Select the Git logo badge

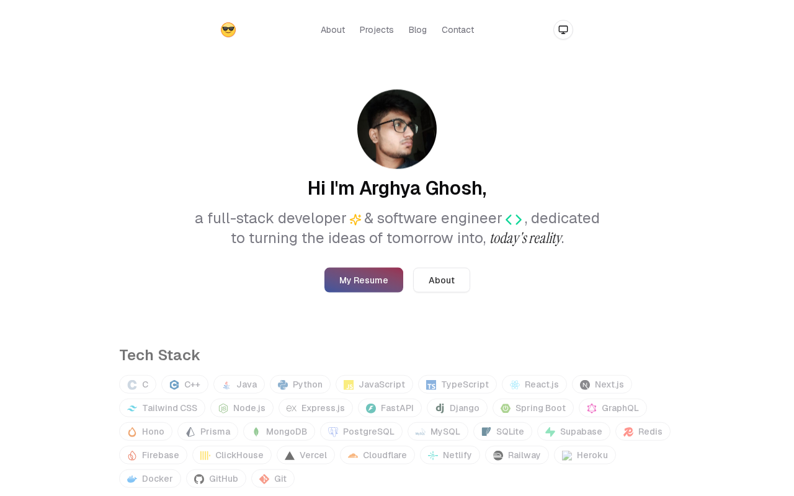(x=273, y=479)
